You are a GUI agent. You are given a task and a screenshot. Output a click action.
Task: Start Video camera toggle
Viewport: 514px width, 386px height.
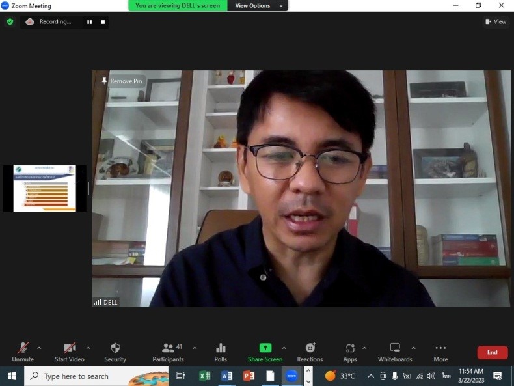tap(69, 352)
